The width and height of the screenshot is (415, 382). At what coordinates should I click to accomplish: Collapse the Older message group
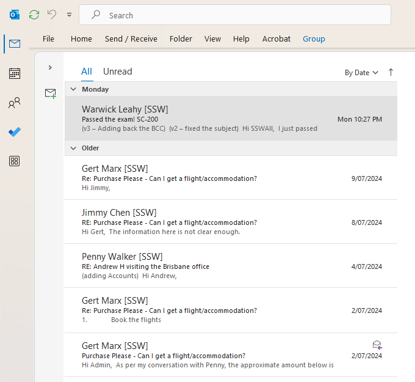(x=73, y=148)
